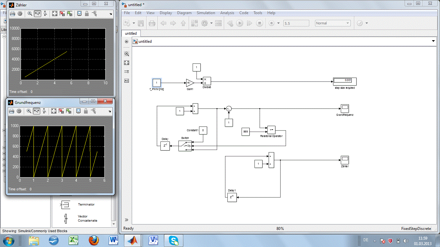Click the Print icon in Simulink toolbar

click(152, 23)
